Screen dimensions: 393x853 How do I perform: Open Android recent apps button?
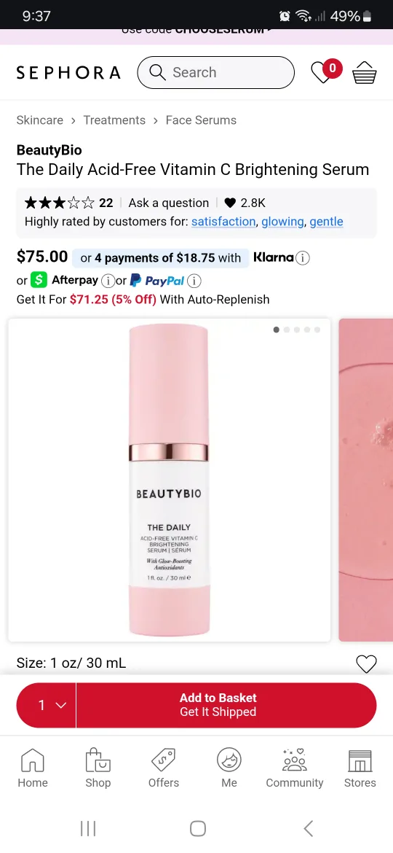(x=88, y=828)
